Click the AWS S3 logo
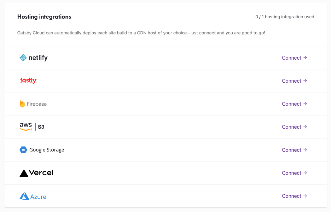This screenshot has width=331, height=212. [32, 127]
